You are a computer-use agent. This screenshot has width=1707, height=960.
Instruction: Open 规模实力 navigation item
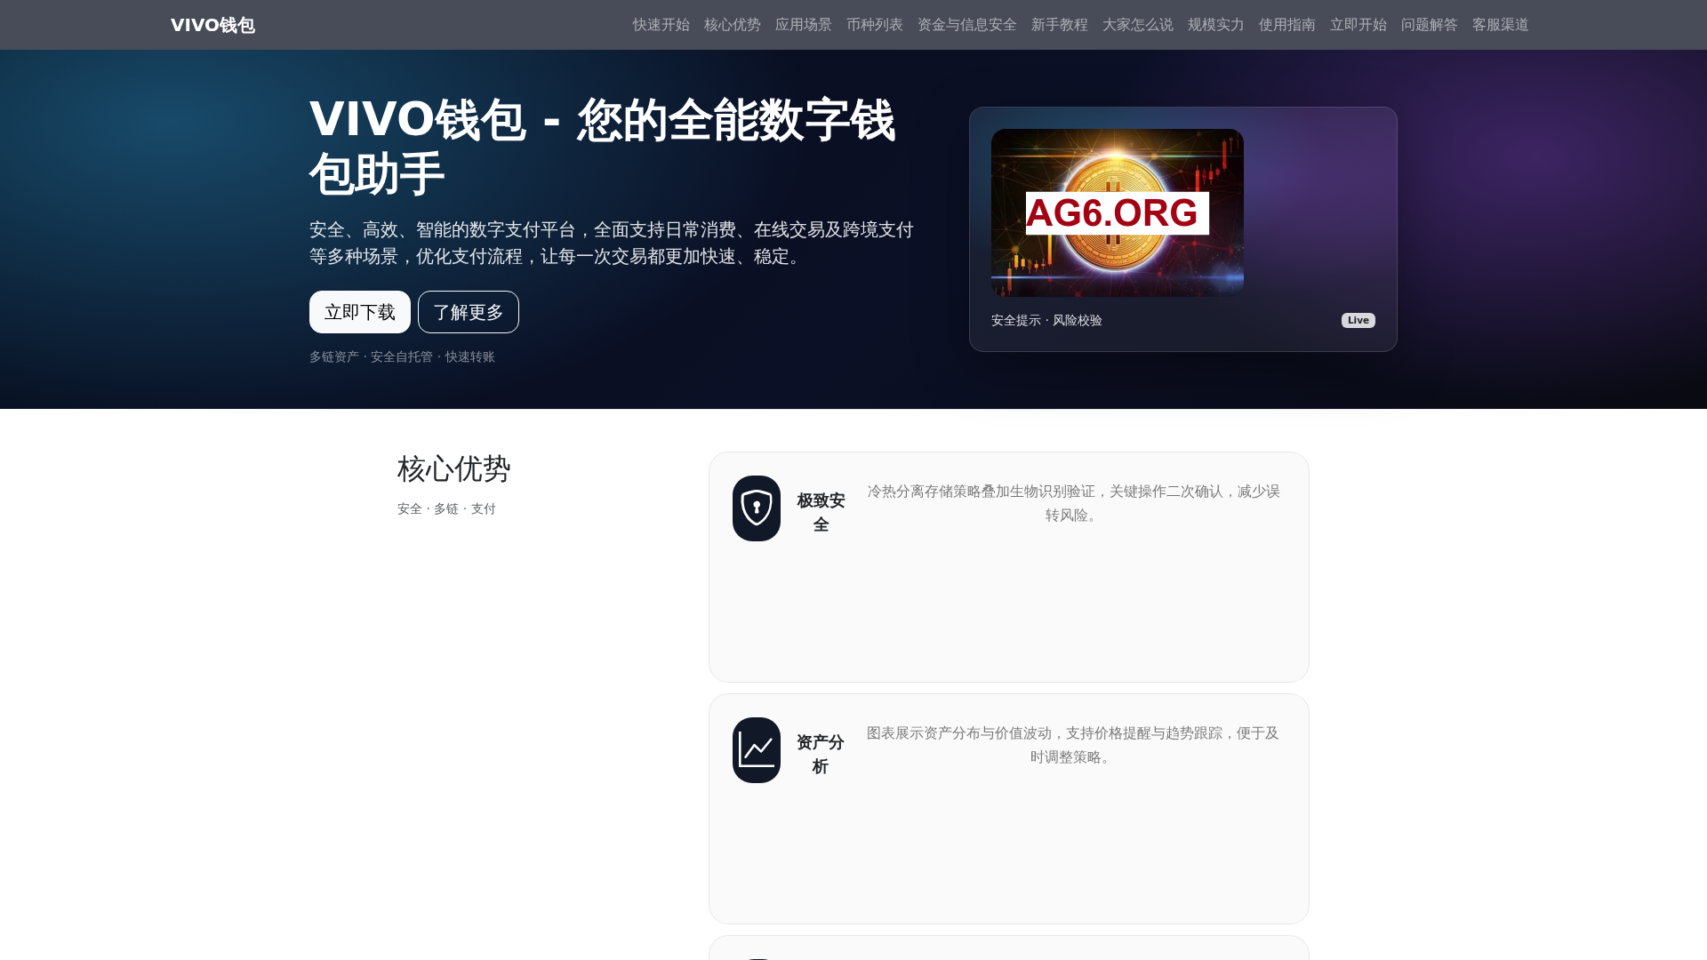pyautogui.click(x=1216, y=25)
